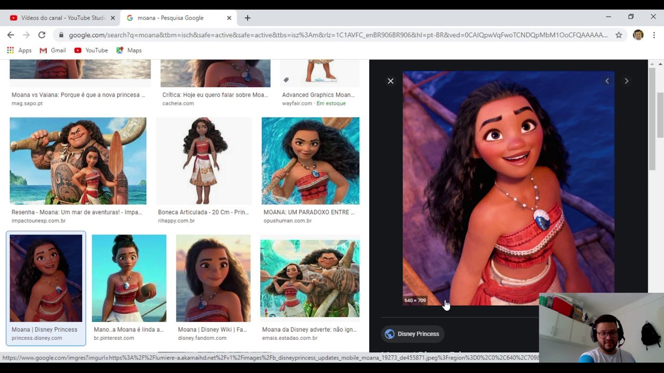
Task: Open the mag.sapo.pt result link
Action: tap(27, 103)
